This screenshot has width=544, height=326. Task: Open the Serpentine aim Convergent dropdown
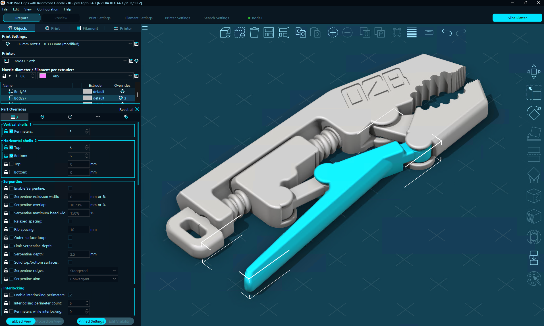93,279
